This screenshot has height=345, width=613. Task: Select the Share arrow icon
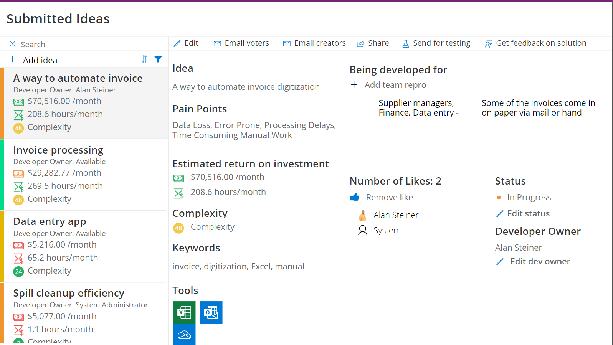[x=361, y=43]
